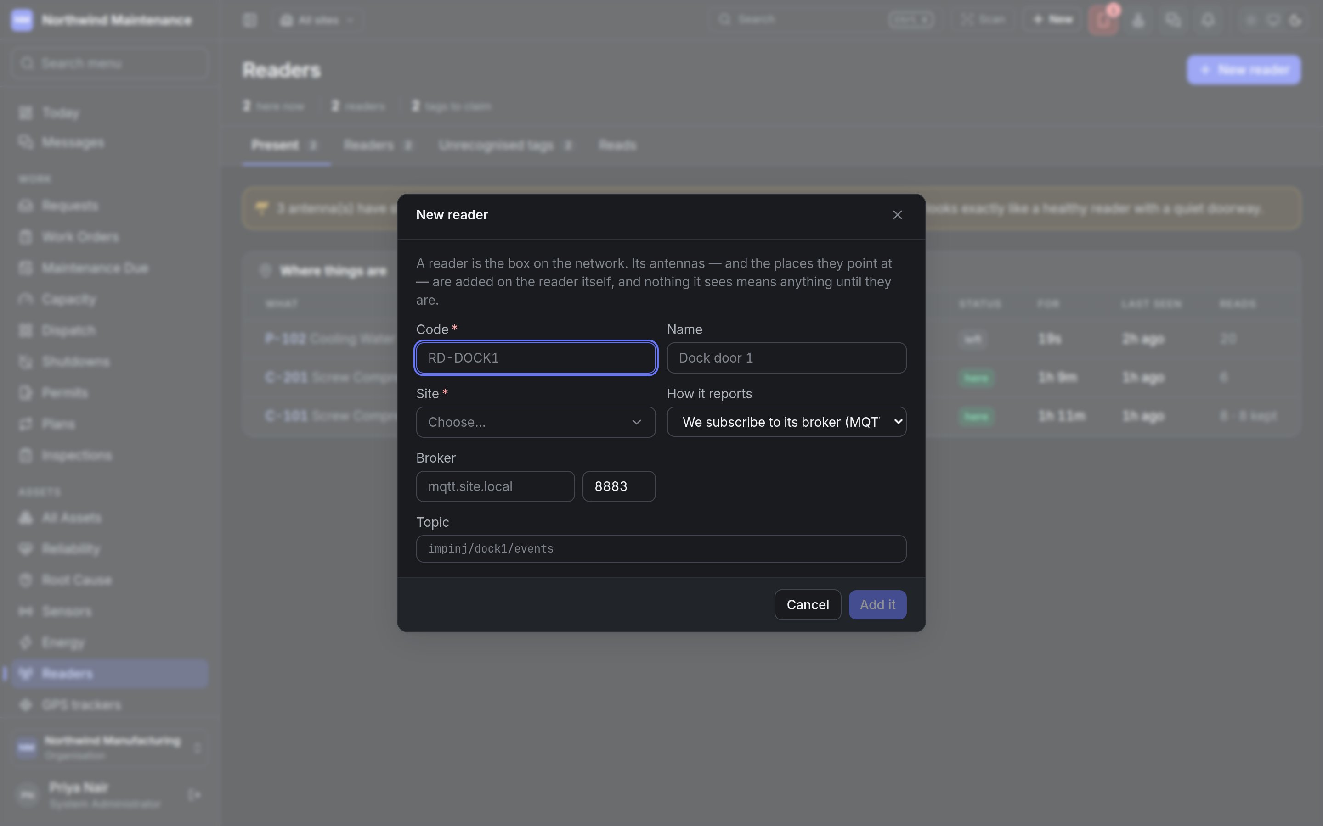1323x826 pixels.
Task: Click the Code input field
Action: (x=536, y=358)
